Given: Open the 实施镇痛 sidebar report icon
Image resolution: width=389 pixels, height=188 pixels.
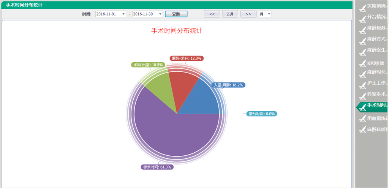Looking at the screenshot, I should (x=363, y=7).
